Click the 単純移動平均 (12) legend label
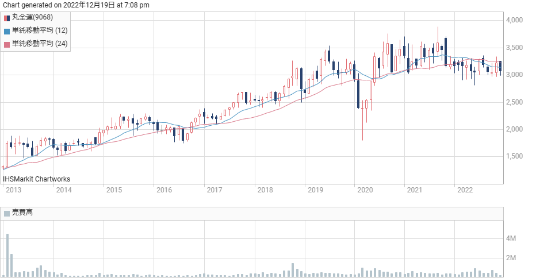The width and height of the screenshot is (536, 278). pyautogui.click(x=40, y=30)
